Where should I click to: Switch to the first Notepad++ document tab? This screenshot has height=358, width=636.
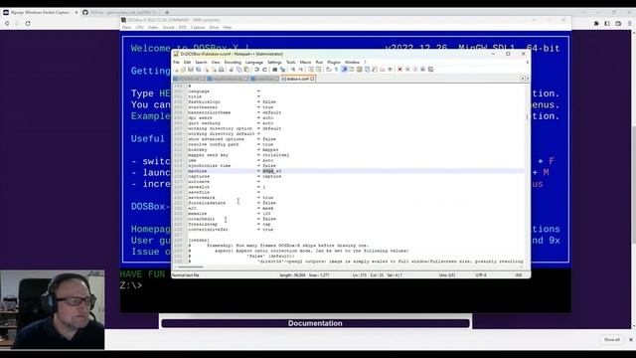[x=189, y=79]
